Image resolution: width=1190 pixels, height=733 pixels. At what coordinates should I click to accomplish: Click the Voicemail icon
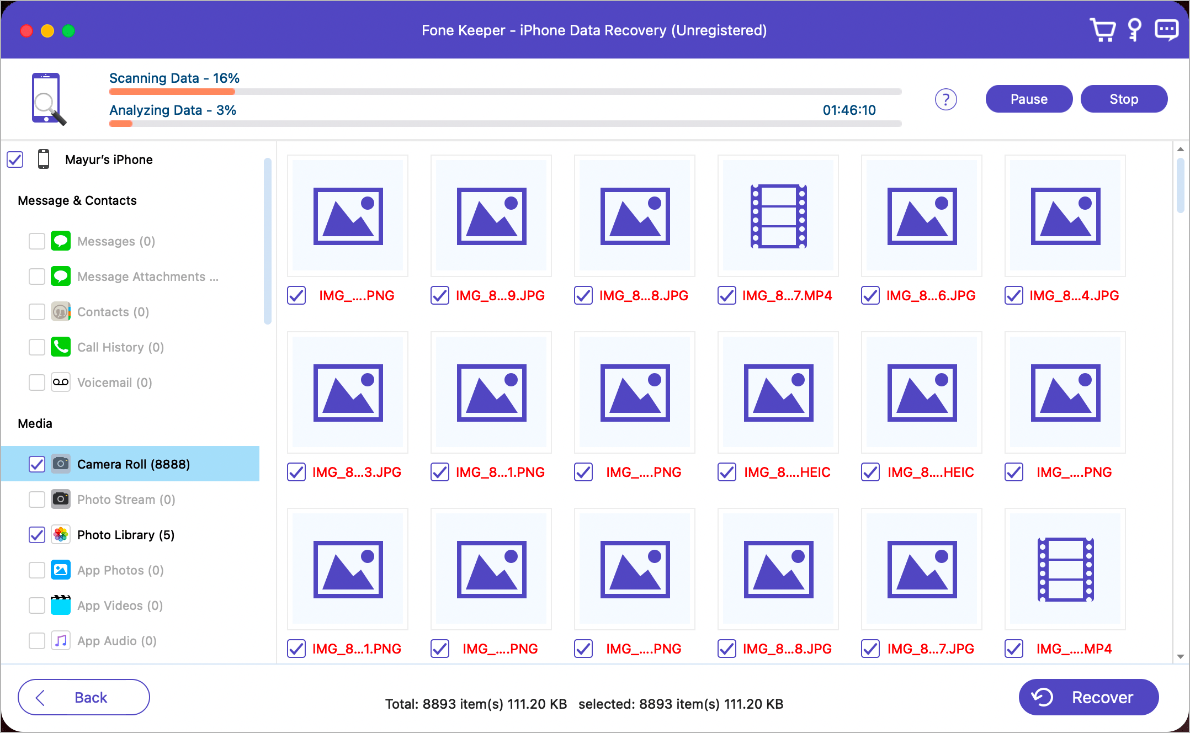point(61,383)
